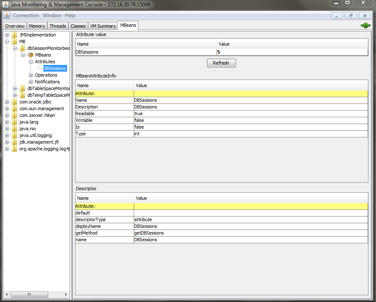Viewport: 376px width, 302px height.
Task: Click the java.lang folder icon
Action: pos(14,122)
